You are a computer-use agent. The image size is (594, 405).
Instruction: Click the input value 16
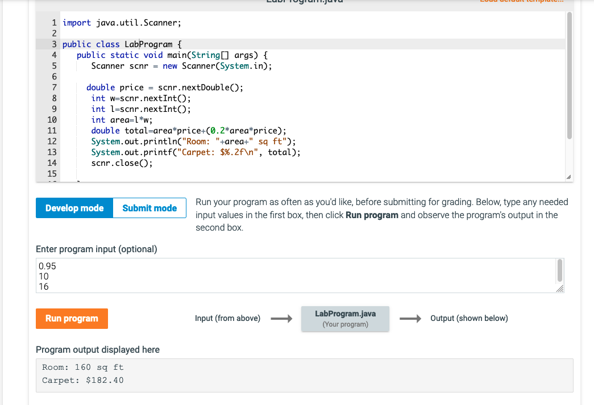44,286
